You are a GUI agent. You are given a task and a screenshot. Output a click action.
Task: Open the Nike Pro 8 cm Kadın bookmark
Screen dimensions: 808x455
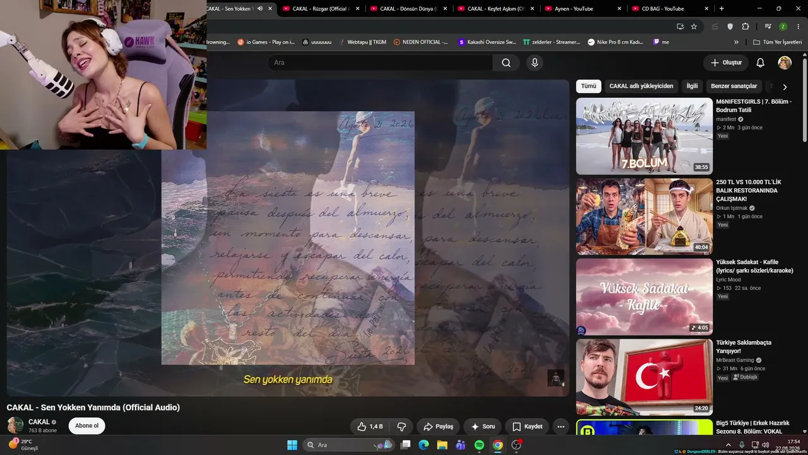pos(615,42)
